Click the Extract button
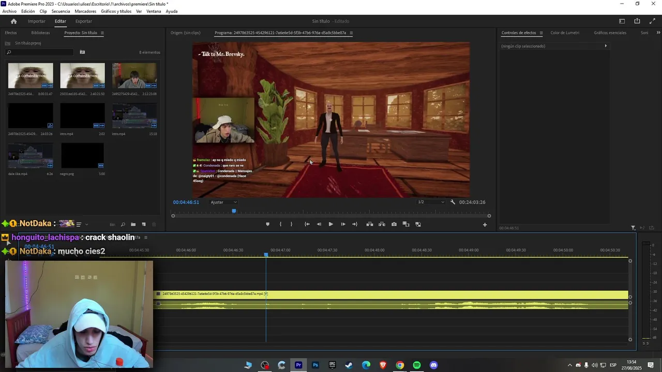This screenshot has width=662, height=372. coord(382,224)
